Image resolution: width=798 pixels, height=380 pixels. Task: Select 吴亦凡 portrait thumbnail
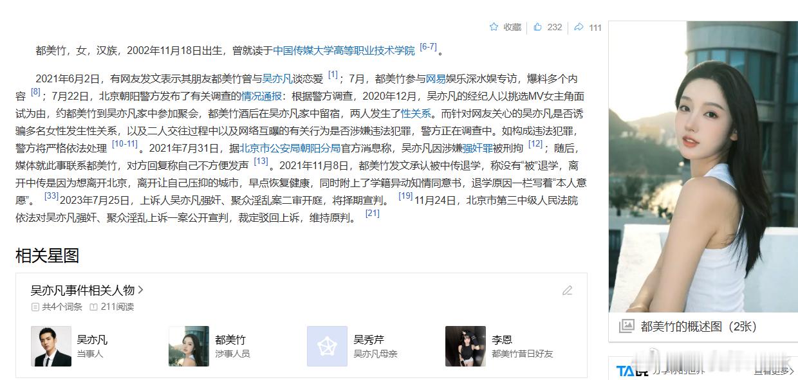click(51, 346)
